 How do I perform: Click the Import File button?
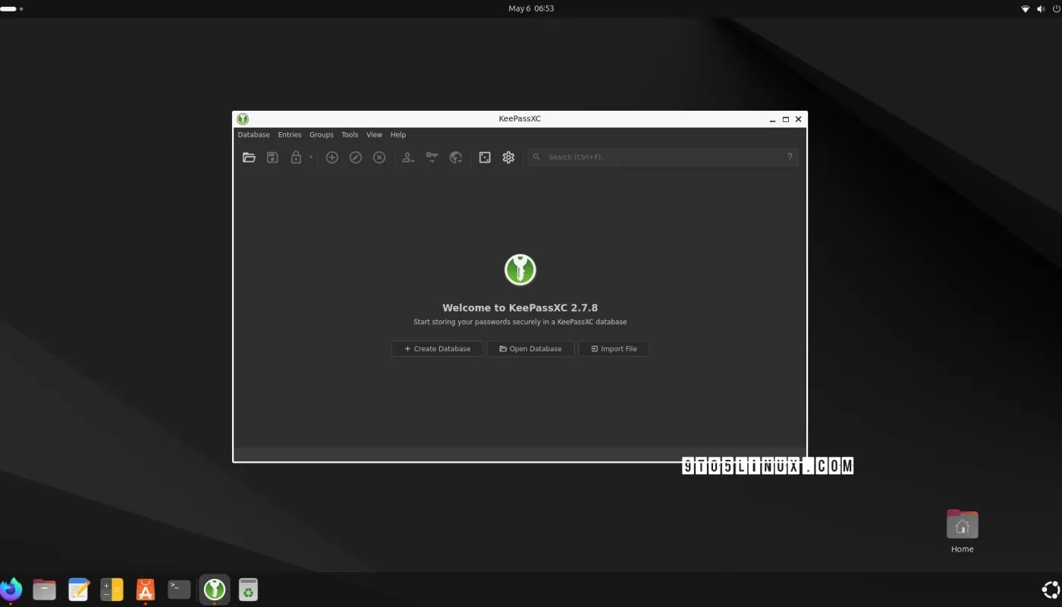614,348
